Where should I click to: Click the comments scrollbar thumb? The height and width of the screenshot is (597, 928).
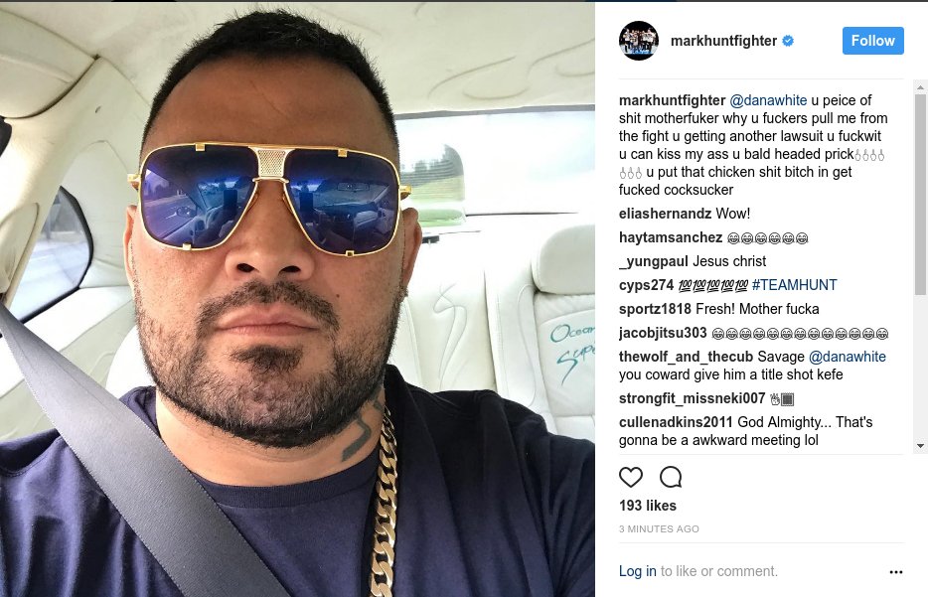coord(920,194)
